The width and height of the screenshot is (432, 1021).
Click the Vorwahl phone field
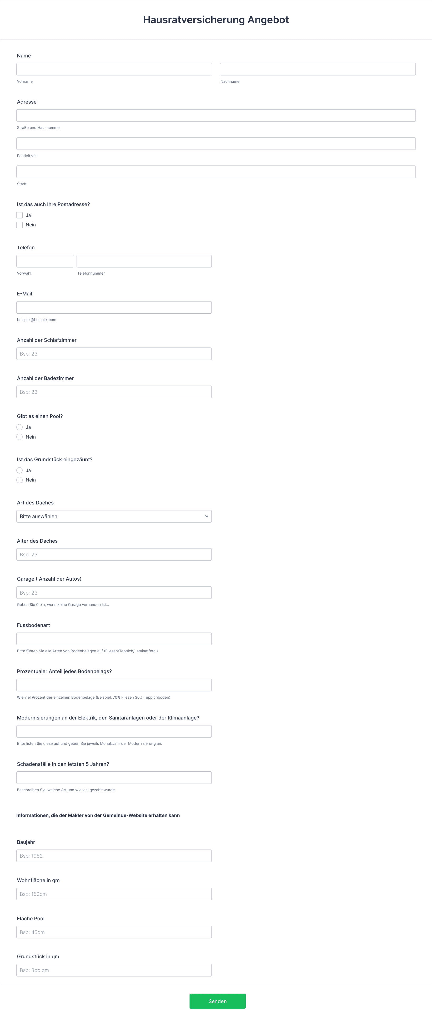click(x=45, y=261)
